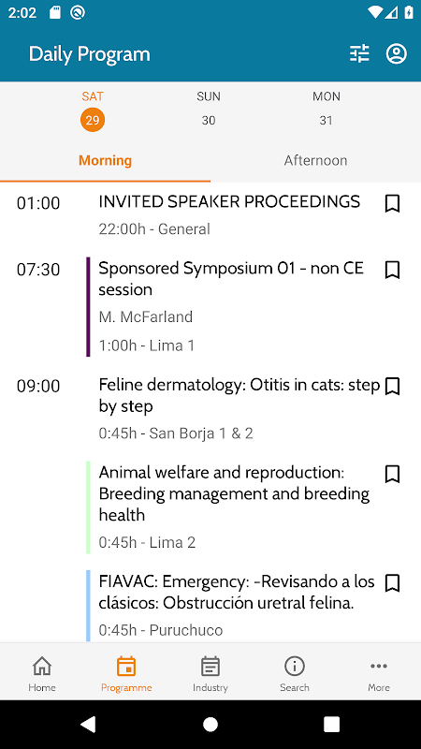Select Saturday 29 date circle
Image resolution: width=421 pixels, height=749 pixels.
pos(93,120)
